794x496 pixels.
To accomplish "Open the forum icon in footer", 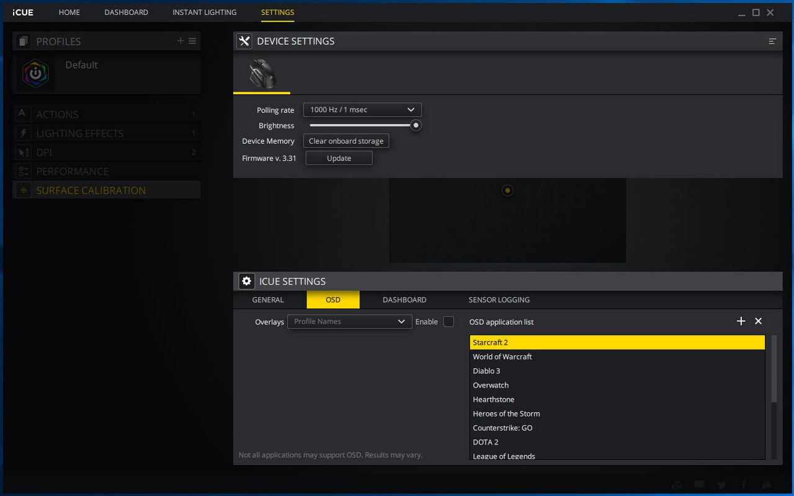I will click(x=677, y=485).
